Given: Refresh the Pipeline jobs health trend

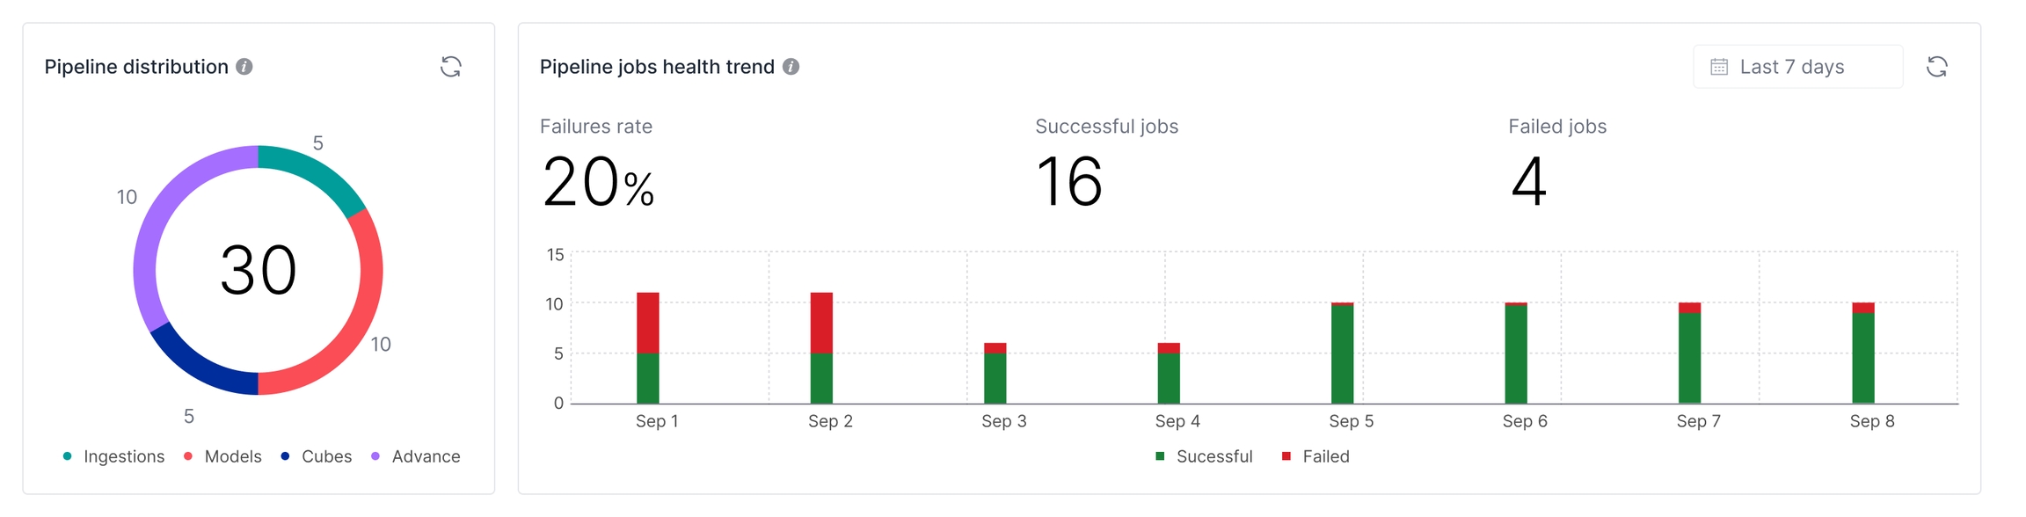Looking at the screenshot, I should click(x=1936, y=67).
